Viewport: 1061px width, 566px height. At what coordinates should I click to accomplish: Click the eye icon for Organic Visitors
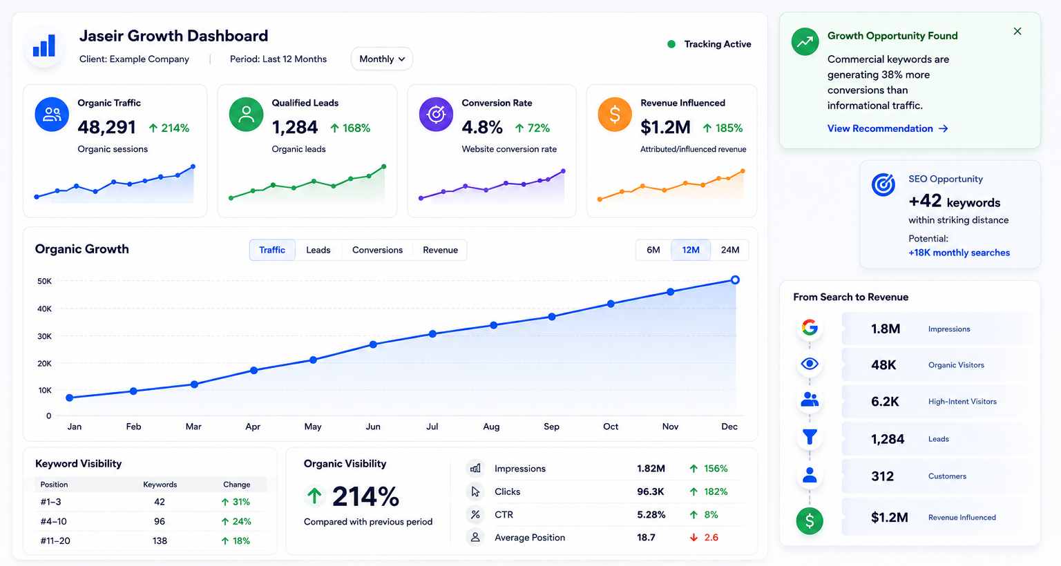tap(810, 364)
